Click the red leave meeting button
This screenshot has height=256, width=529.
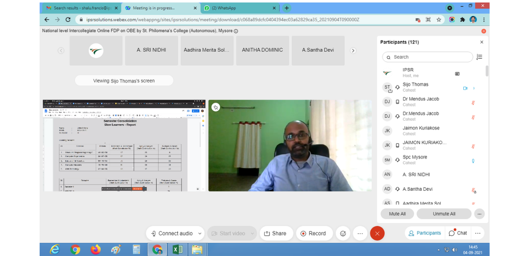pos(377,233)
